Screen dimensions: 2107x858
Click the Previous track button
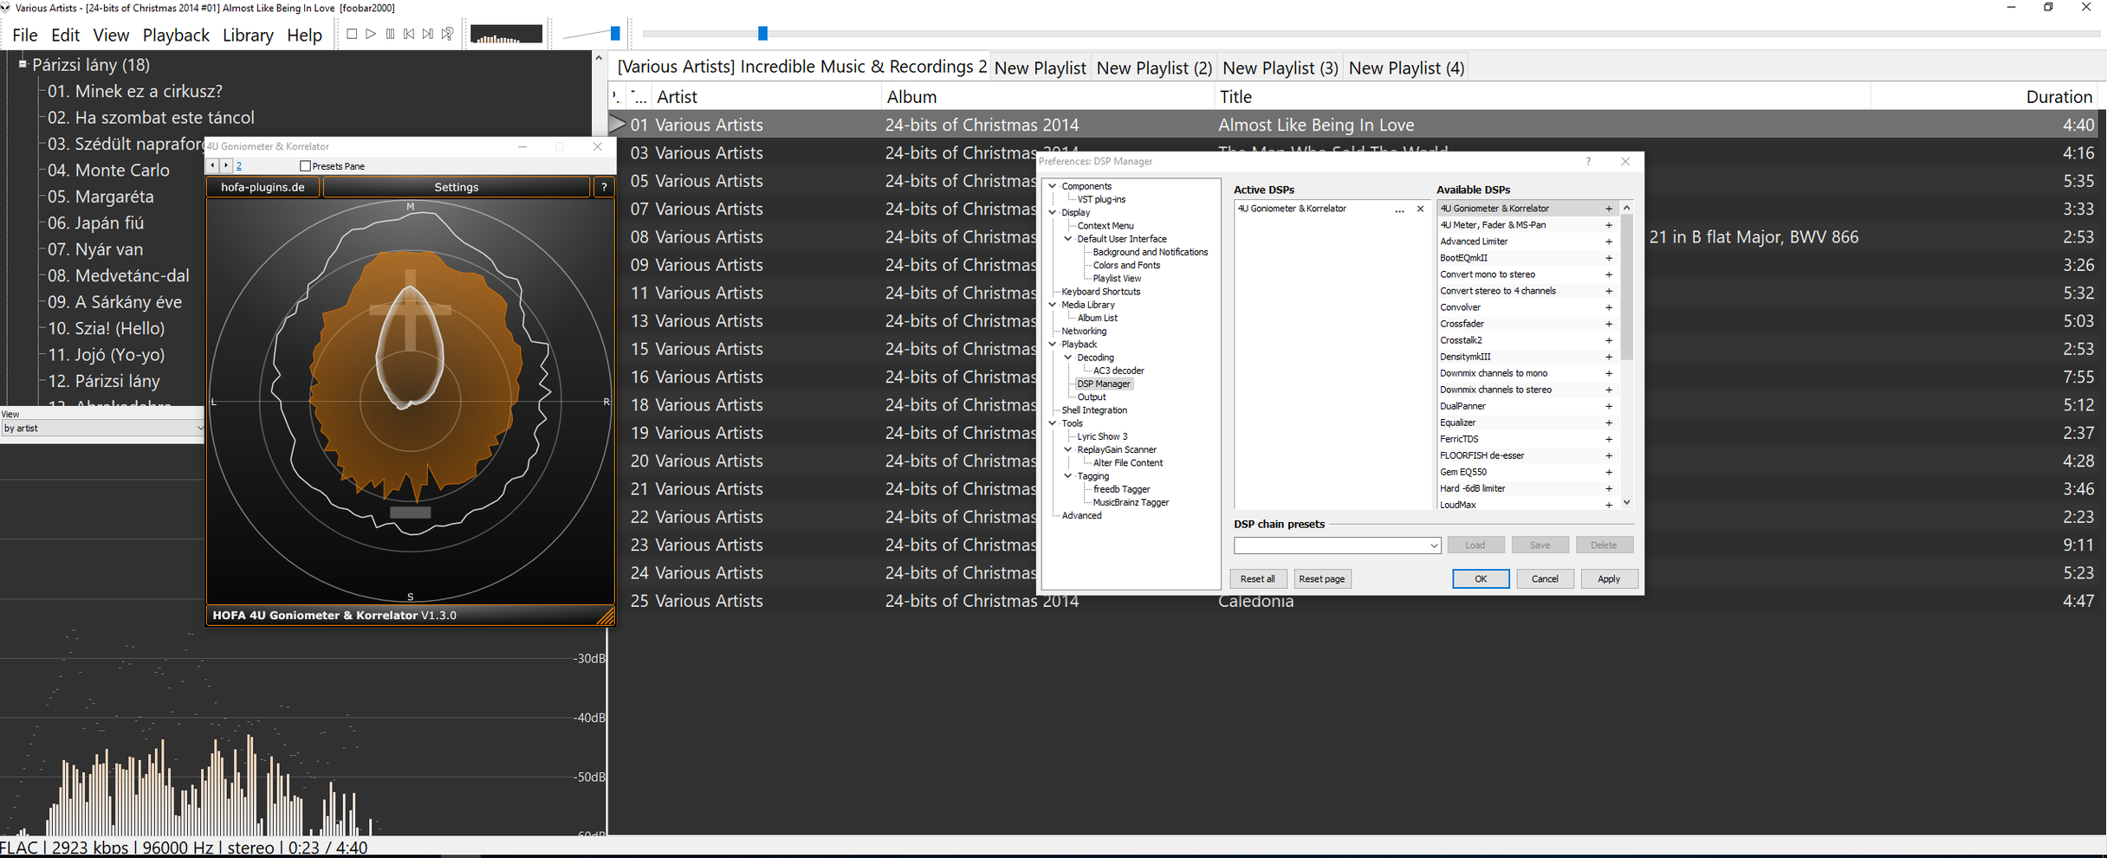[409, 34]
